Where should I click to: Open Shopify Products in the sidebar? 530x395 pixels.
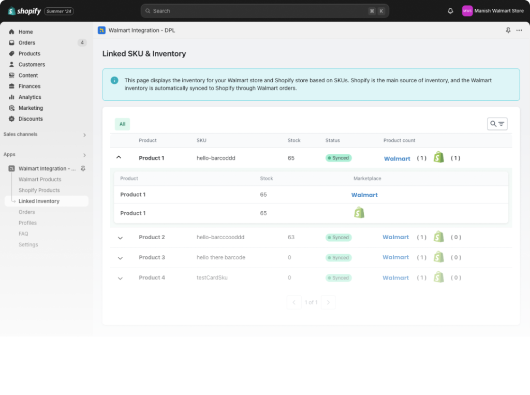pyautogui.click(x=39, y=191)
